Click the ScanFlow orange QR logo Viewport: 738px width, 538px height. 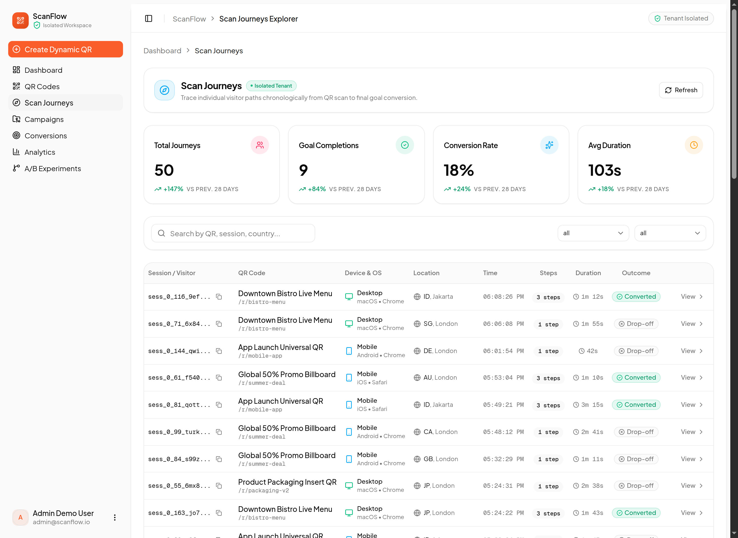coord(20,20)
